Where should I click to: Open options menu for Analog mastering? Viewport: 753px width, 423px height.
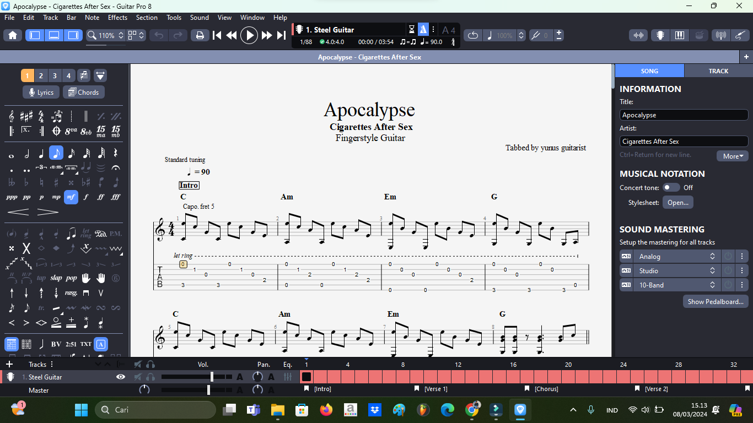coord(742,257)
